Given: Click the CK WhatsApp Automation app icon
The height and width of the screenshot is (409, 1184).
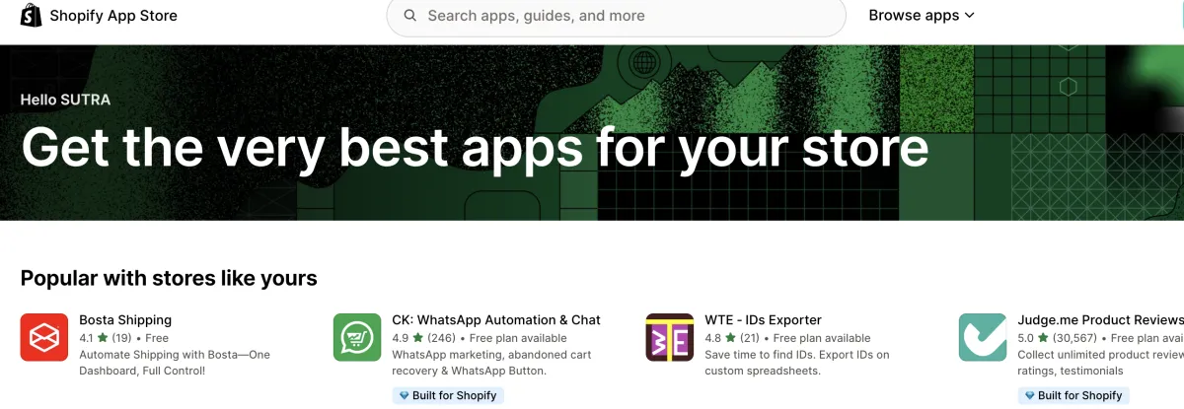Looking at the screenshot, I should tap(357, 337).
